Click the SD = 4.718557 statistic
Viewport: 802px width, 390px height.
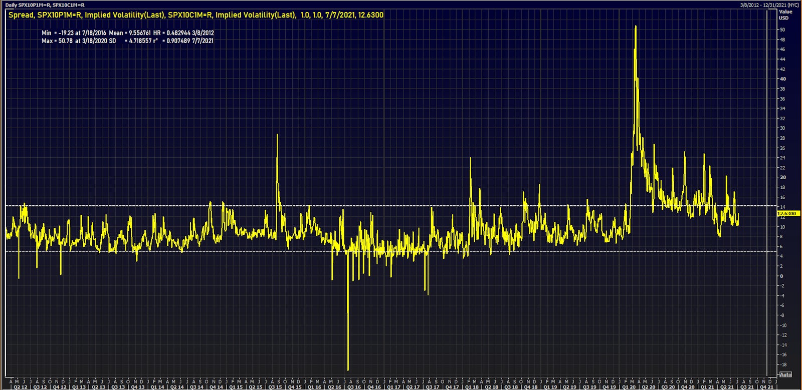point(130,41)
